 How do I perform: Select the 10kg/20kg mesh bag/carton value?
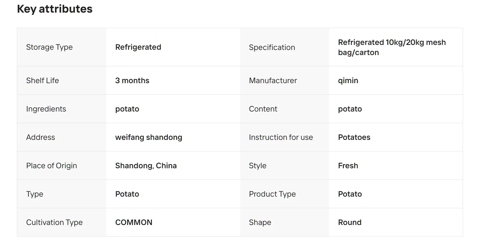point(392,47)
